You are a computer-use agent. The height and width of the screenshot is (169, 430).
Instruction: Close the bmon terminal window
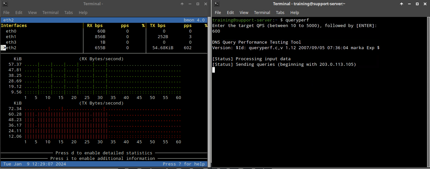click(x=205, y=4)
